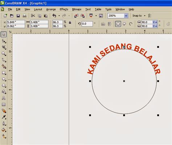Select the Pie shape mode button
Image resolution: width=172 pixels, height=145 pixels.
[x=124, y=24]
